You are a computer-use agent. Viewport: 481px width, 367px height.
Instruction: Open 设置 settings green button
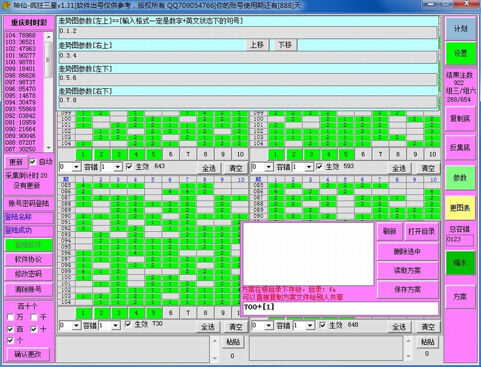461,53
